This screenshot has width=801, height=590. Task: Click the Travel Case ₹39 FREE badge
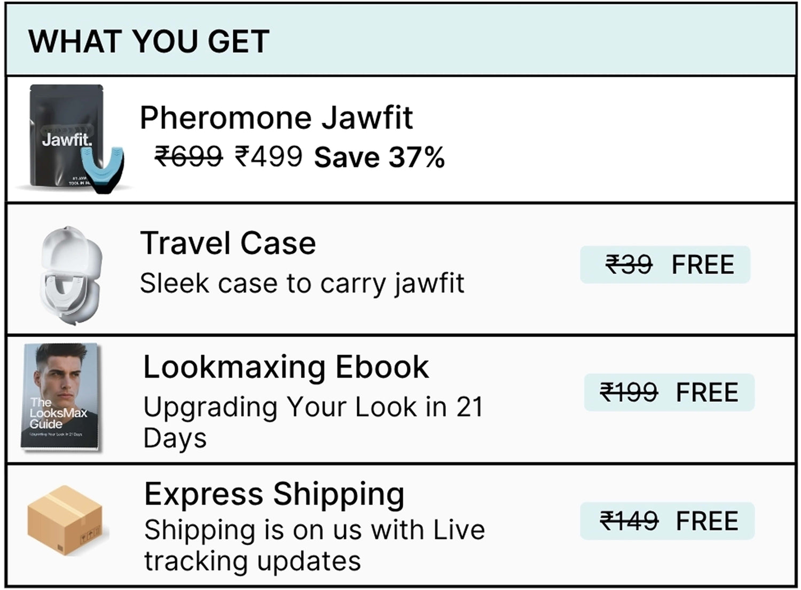665,265
